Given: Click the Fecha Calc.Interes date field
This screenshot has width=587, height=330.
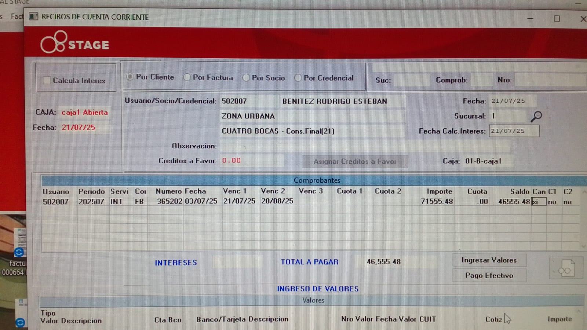Looking at the screenshot, I should point(514,131).
